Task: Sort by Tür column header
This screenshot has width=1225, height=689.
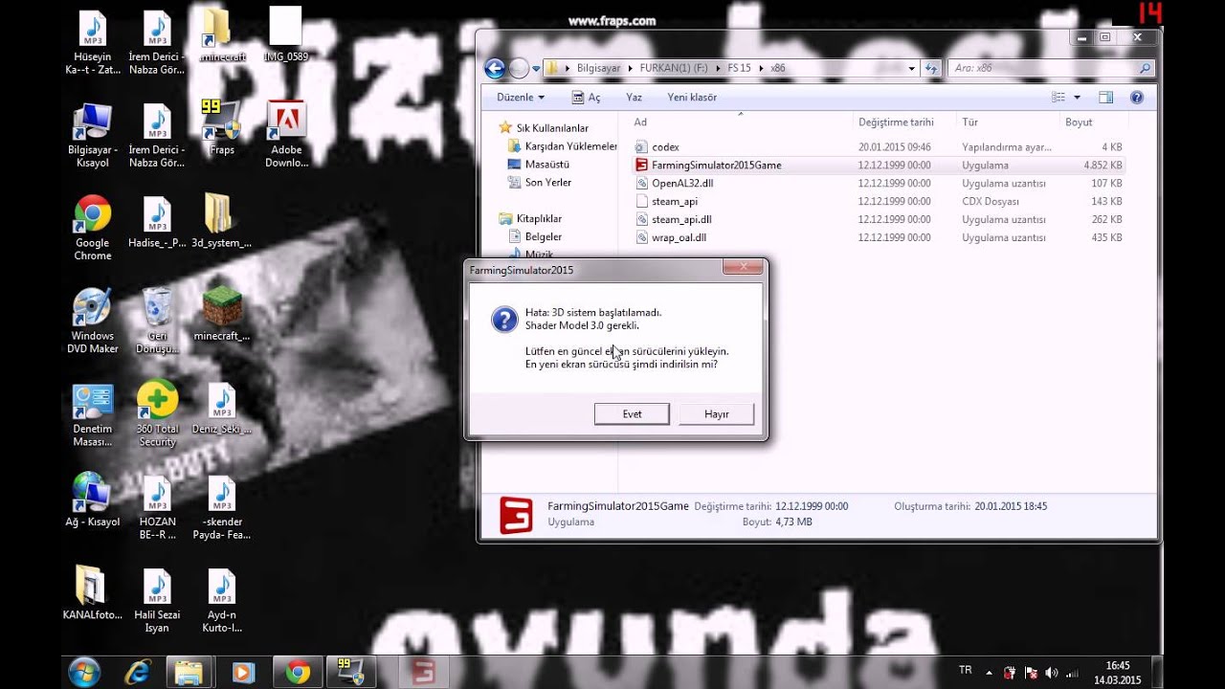Action: click(x=1008, y=122)
